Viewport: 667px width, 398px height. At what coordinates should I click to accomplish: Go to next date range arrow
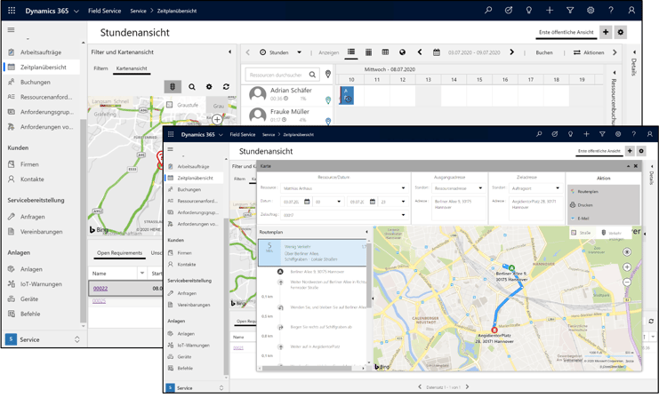tap(511, 52)
